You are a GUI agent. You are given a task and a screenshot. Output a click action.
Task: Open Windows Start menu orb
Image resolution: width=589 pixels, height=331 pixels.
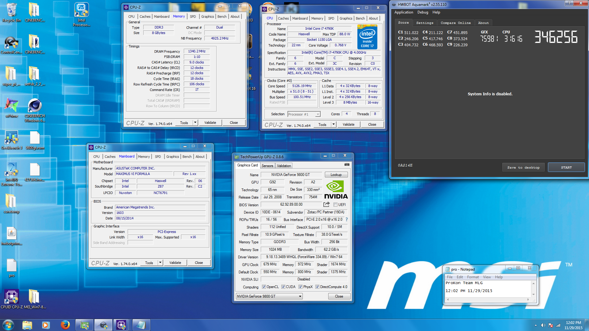coord(8,325)
